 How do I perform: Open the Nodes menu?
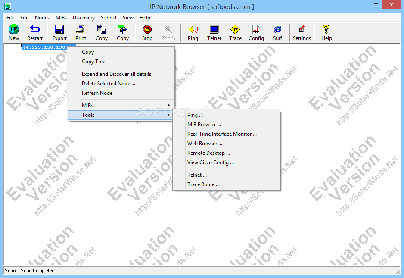(42, 18)
